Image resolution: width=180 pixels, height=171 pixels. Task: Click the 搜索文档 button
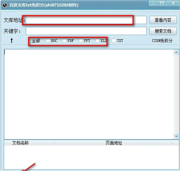(x=163, y=31)
